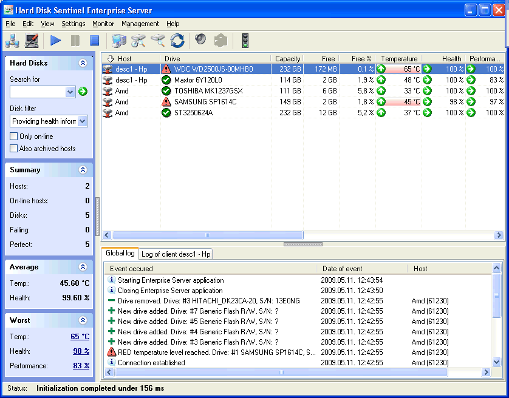Screen dimensions: 509x398
Task: Click green check icon of ST3250624A drive
Action: click(x=166, y=113)
